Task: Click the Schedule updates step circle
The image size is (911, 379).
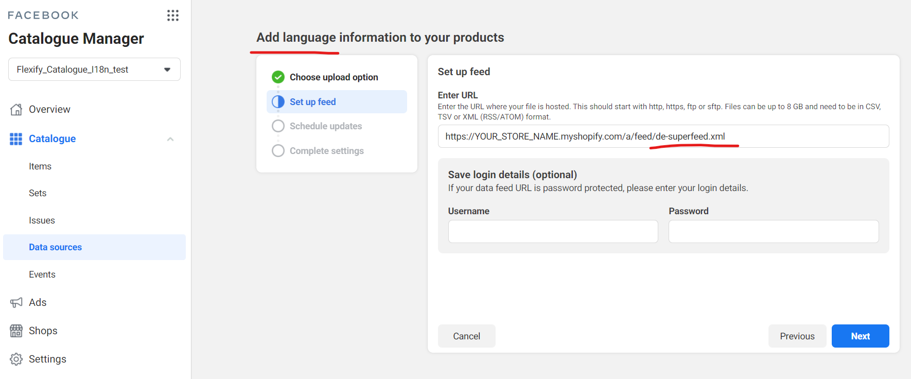Action: tap(278, 126)
